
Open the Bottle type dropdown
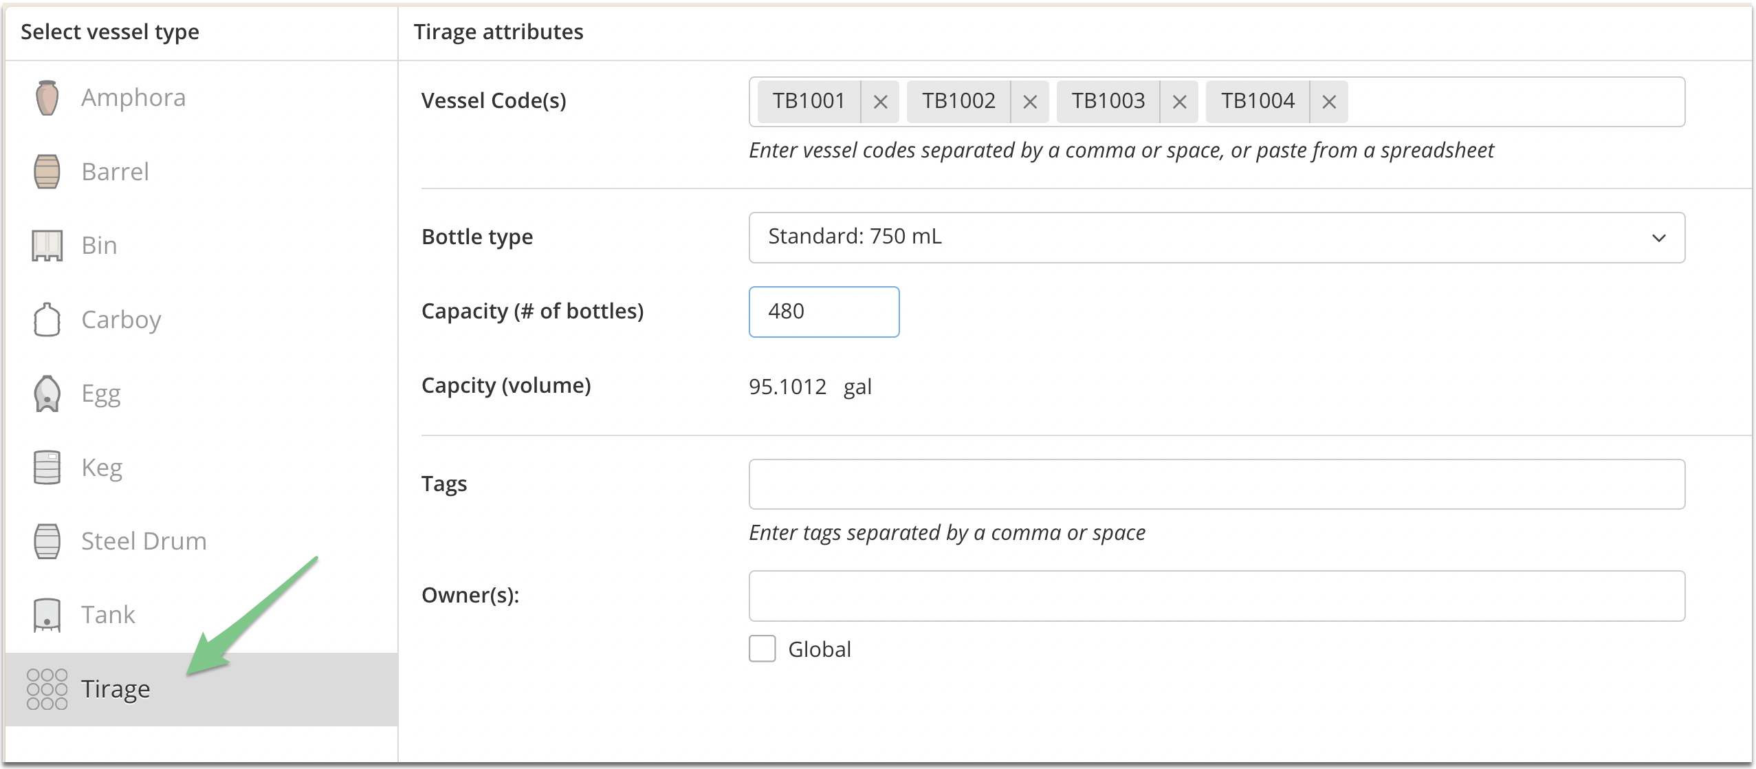click(1216, 237)
